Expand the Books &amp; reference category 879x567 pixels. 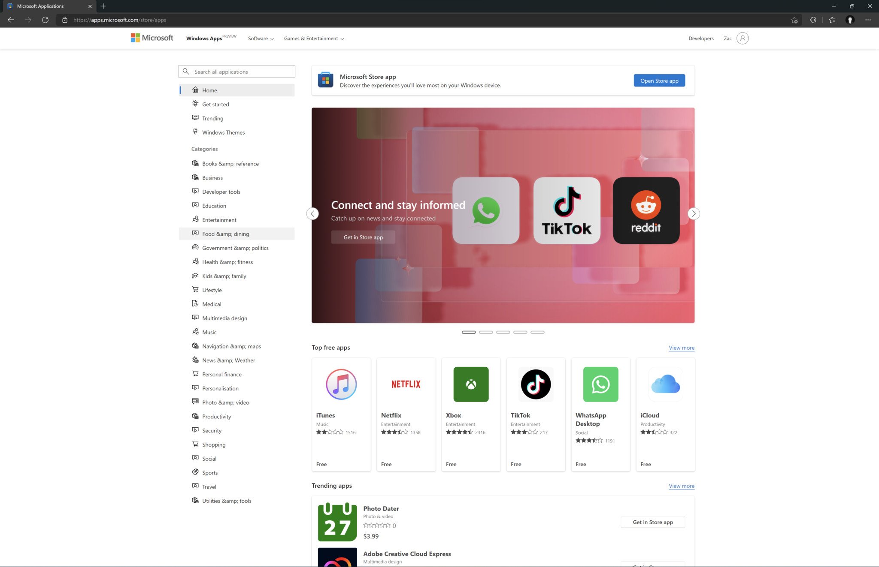[230, 163]
